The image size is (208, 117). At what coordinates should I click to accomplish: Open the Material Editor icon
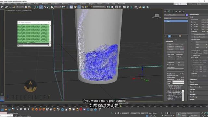136,7
